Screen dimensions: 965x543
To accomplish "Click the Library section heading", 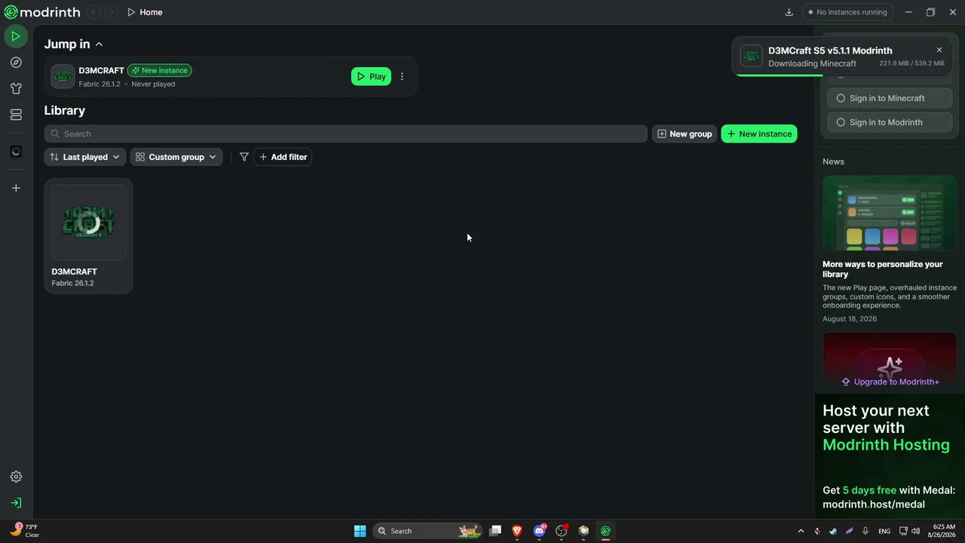I will click(65, 110).
